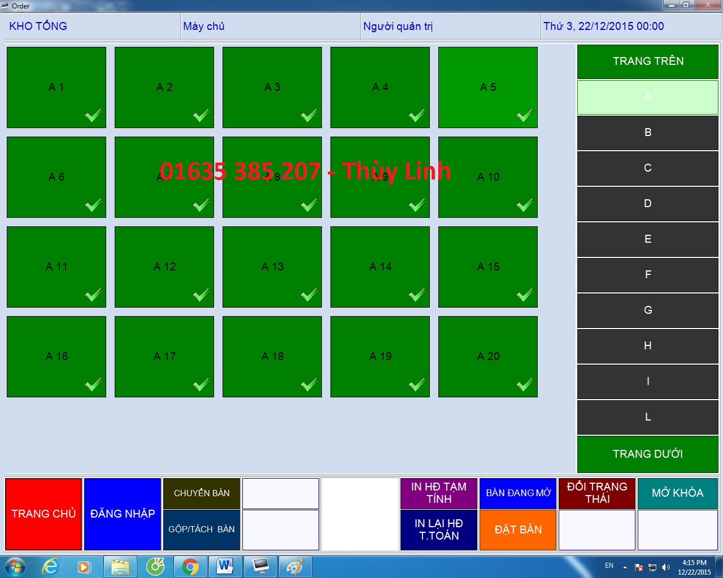The image size is (723, 578).
Task: Select table A 1
Action: [56, 87]
